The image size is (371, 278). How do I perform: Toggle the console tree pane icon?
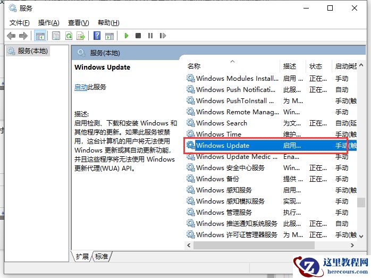click(x=40, y=36)
